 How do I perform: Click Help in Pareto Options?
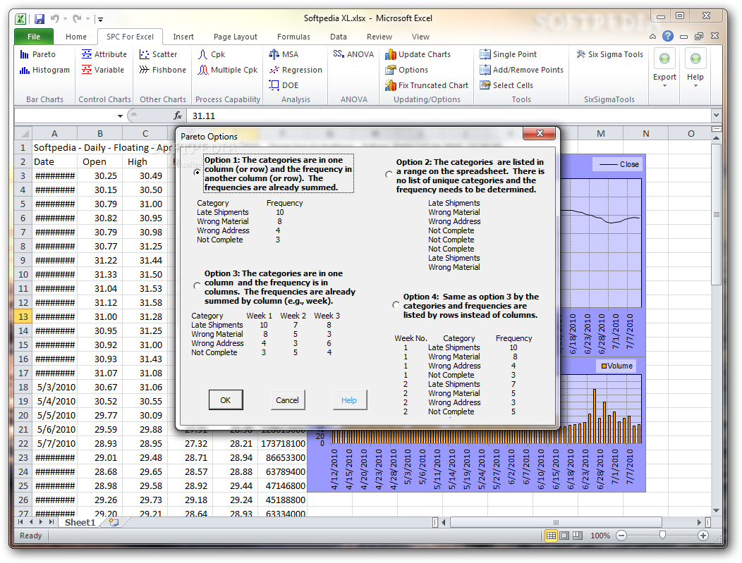point(349,400)
